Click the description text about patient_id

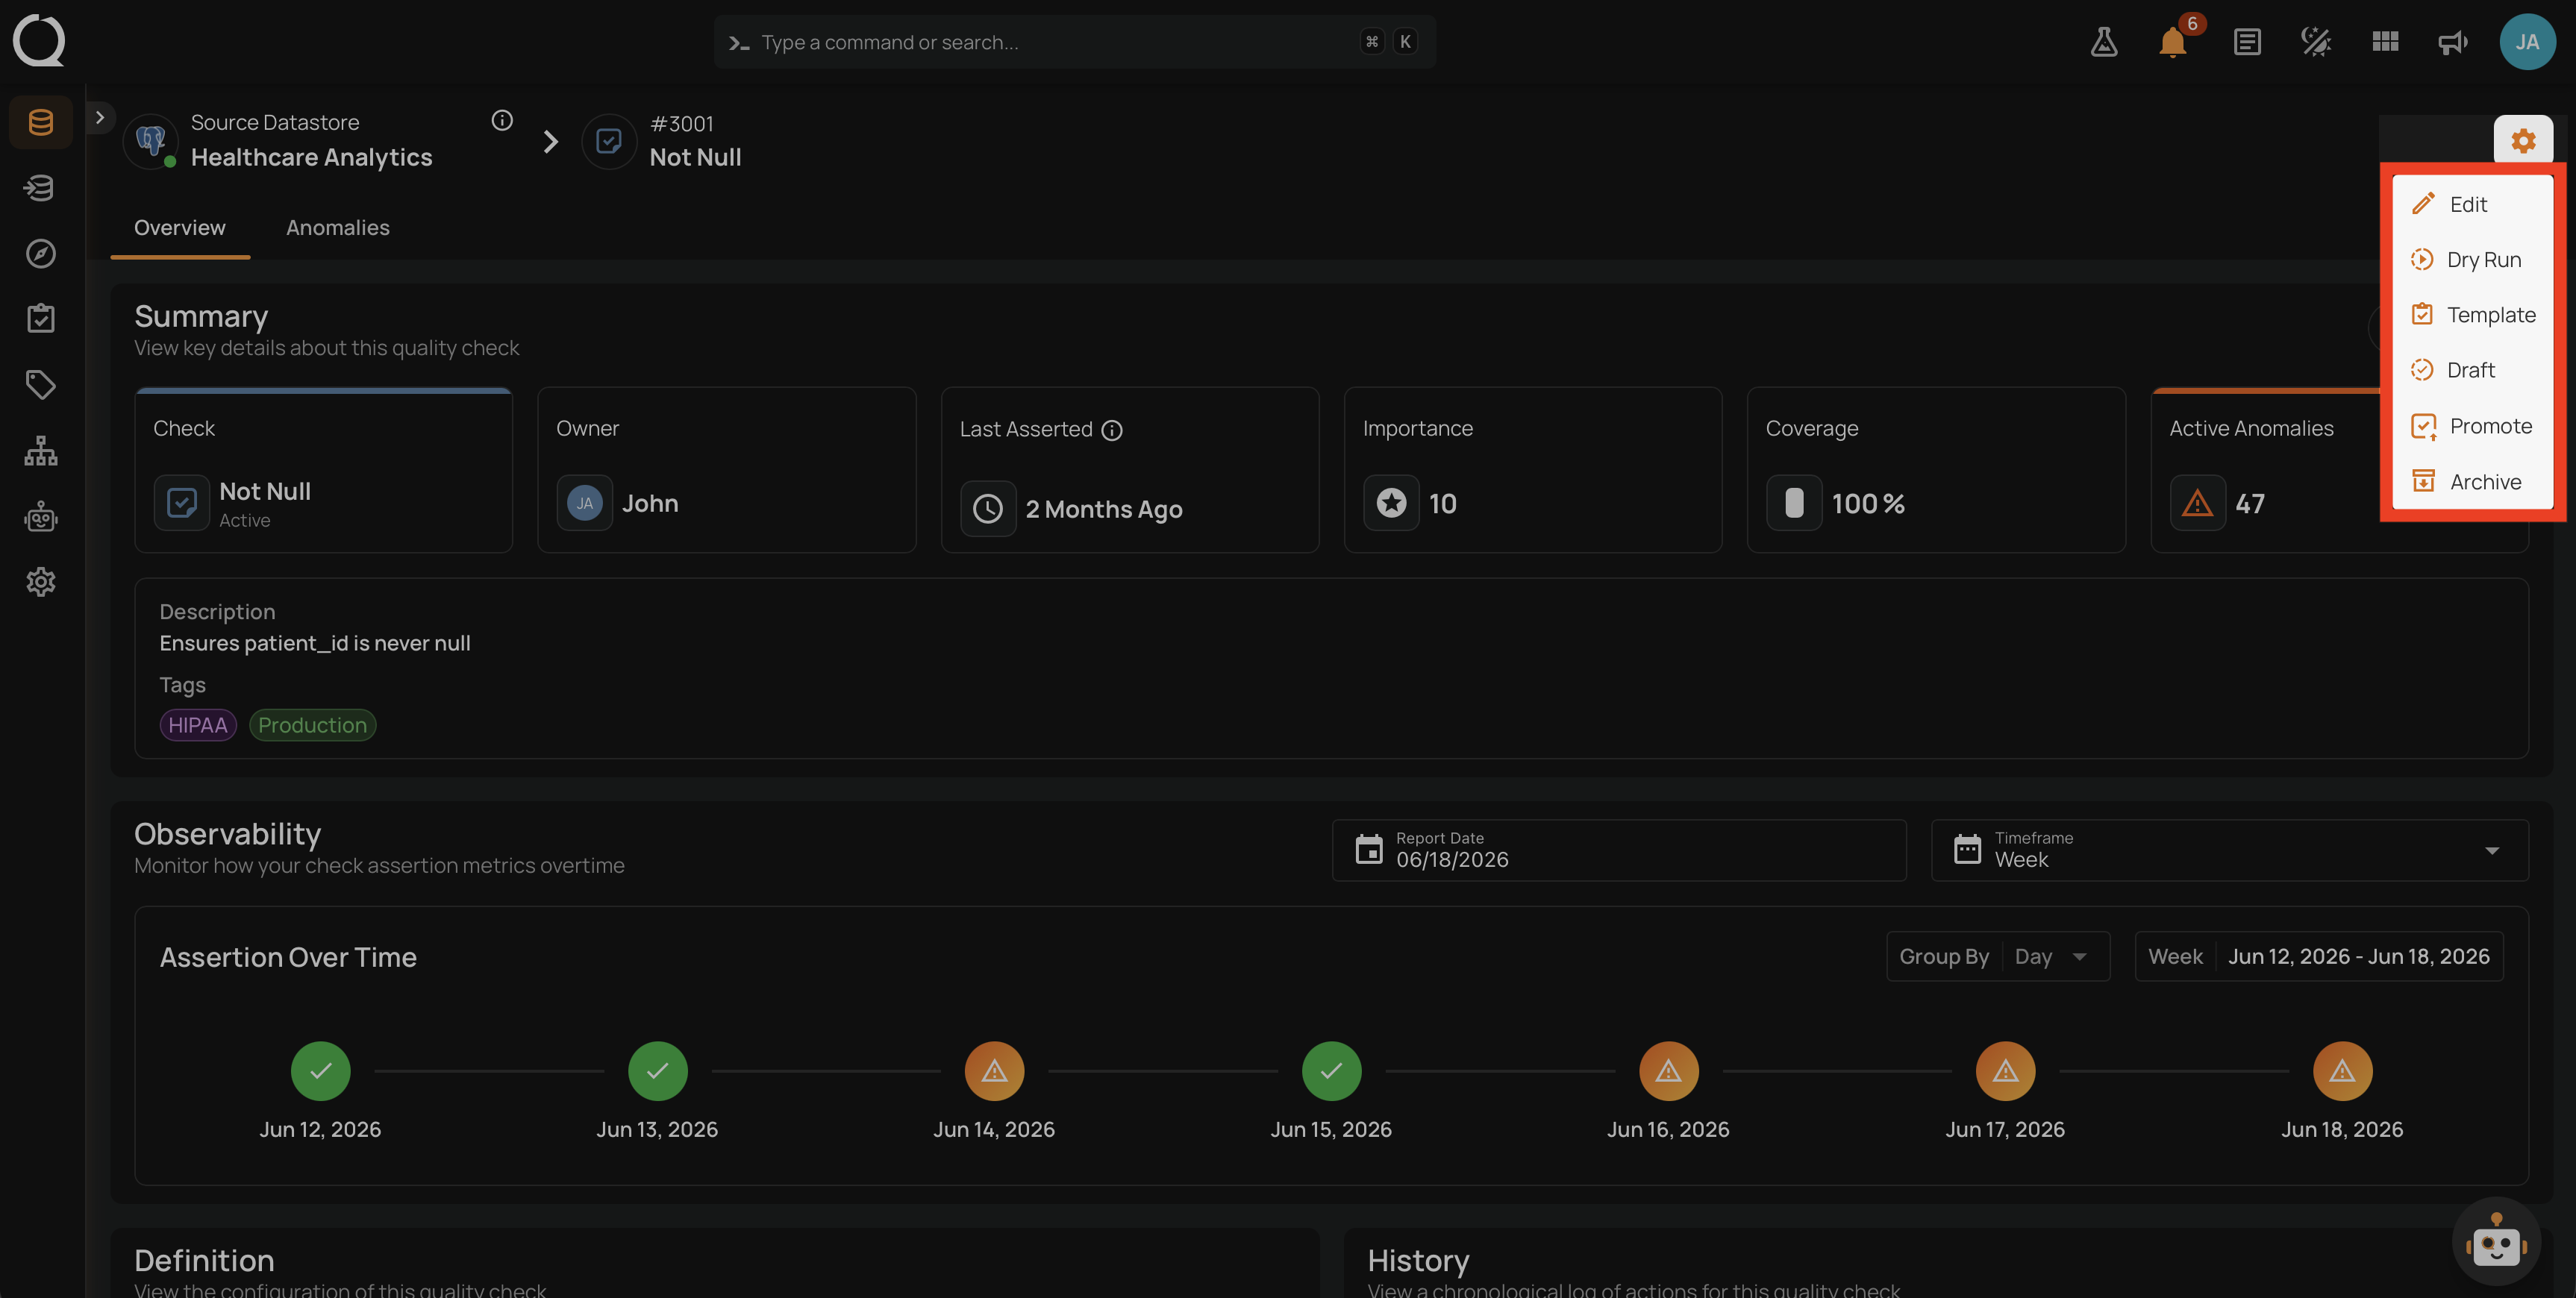tap(315, 643)
